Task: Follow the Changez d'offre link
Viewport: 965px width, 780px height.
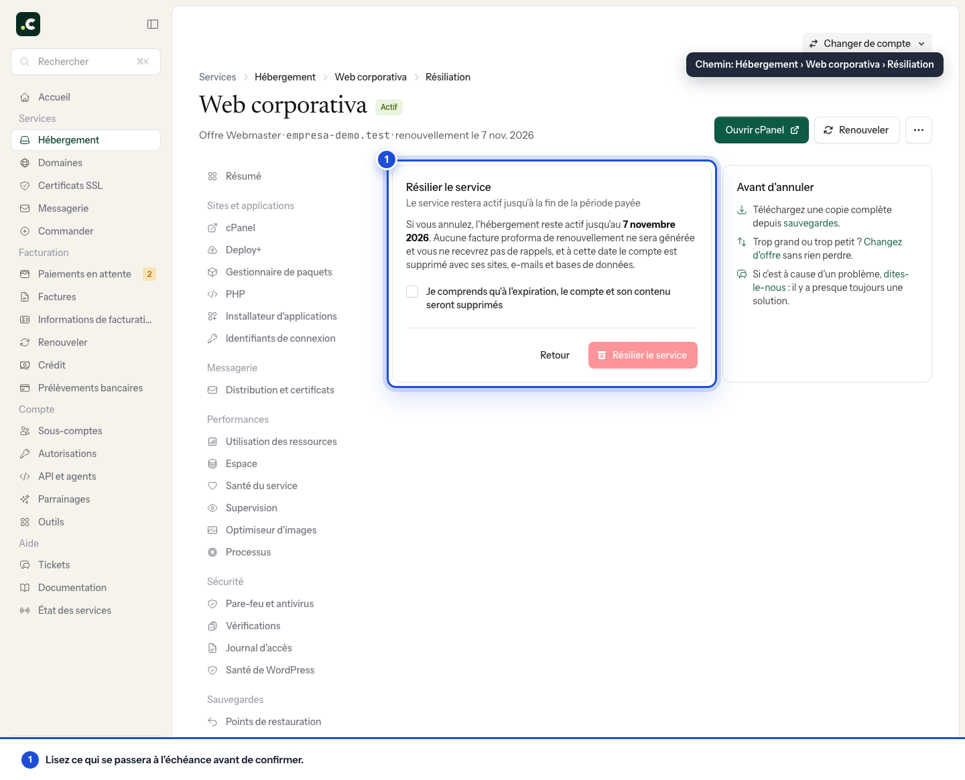Action: pyautogui.click(x=883, y=242)
